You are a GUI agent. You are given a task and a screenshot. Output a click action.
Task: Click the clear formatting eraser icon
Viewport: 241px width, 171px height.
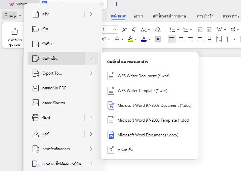pos(158,30)
